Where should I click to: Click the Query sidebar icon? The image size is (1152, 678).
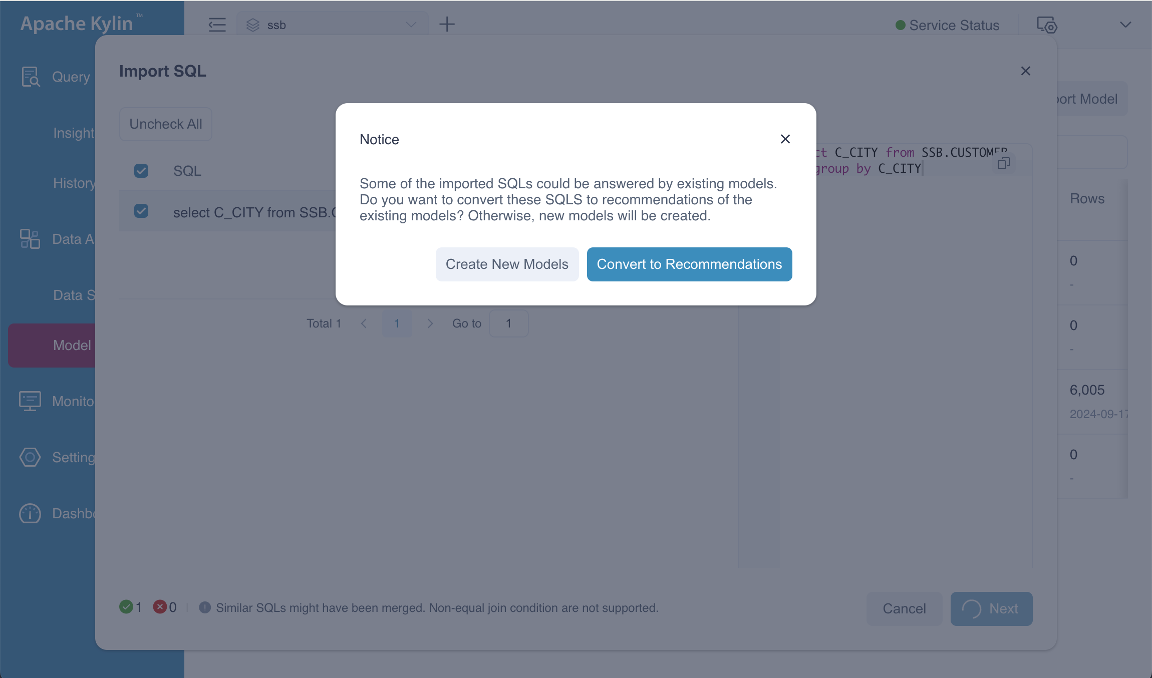(x=30, y=77)
